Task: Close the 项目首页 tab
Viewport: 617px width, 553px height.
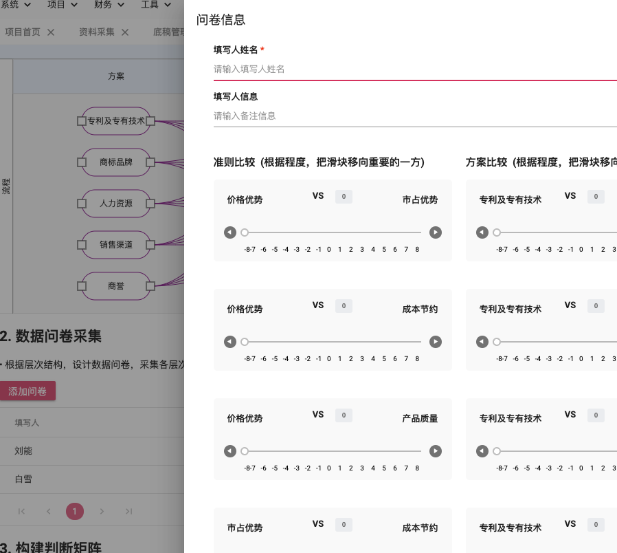Action: (51, 32)
